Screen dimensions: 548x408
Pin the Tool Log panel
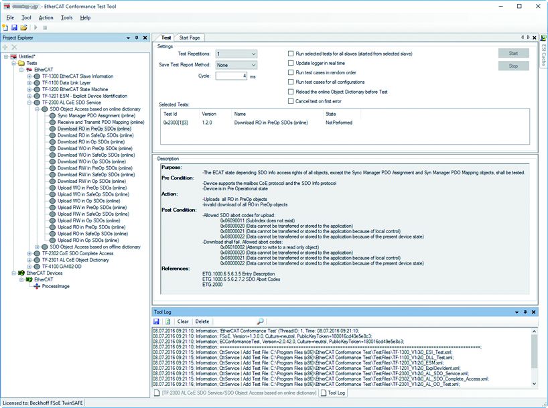pyautogui.click(x=525, y=312)
